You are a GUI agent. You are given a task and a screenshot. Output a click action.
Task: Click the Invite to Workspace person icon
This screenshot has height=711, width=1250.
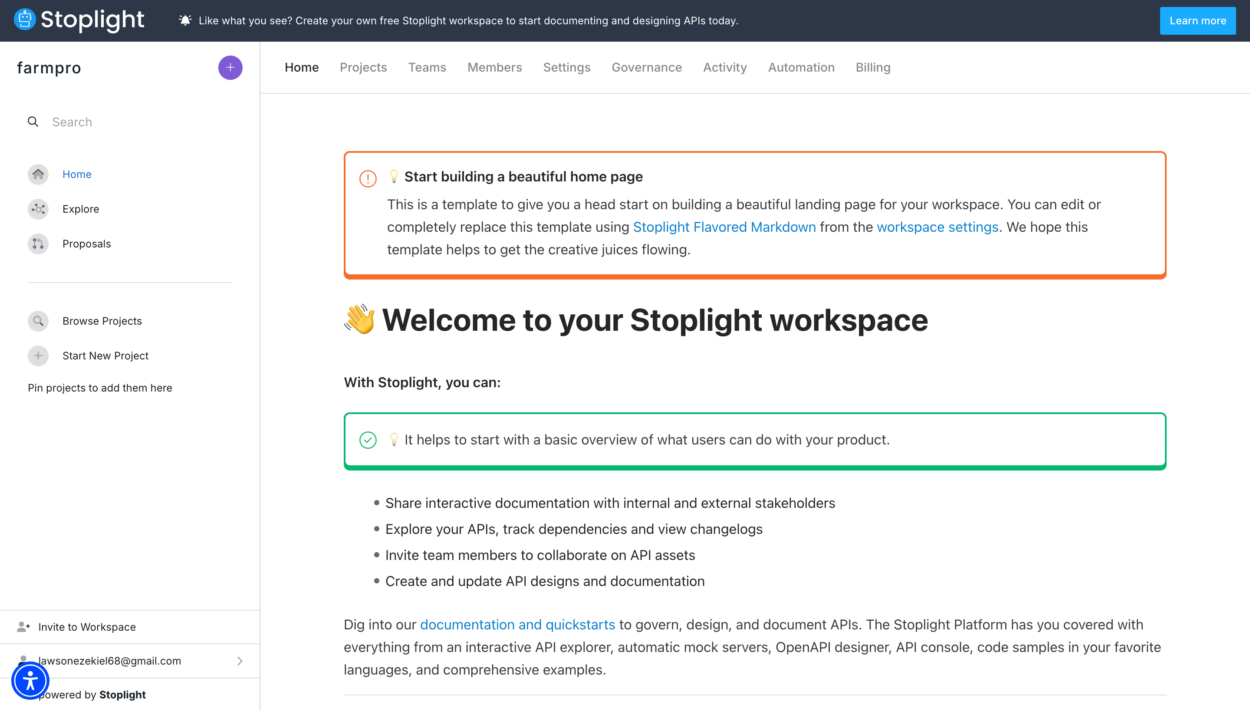pyautogui.click(x=23, y=626)
